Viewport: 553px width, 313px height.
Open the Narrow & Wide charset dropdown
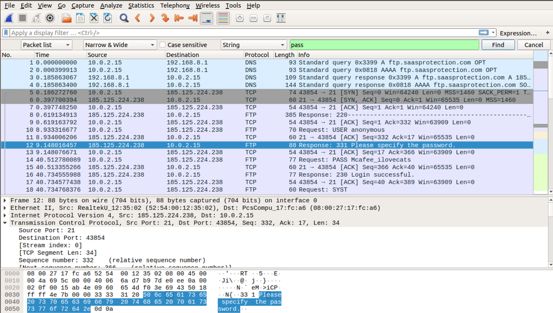pos(120,45)
